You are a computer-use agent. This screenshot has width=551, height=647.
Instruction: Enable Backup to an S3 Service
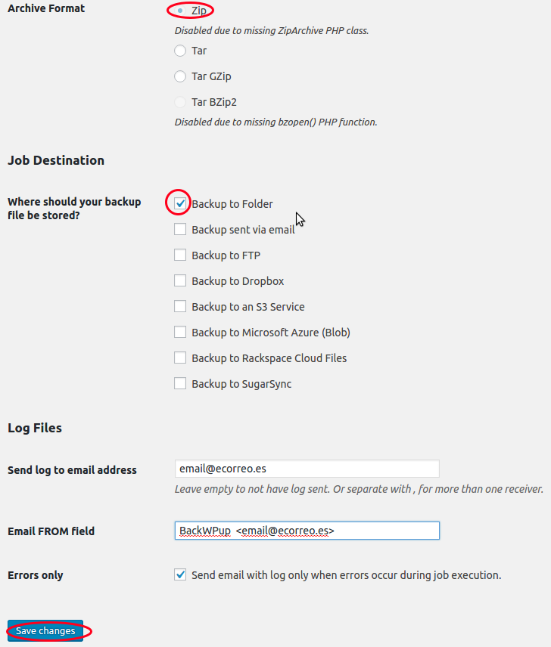180,306
